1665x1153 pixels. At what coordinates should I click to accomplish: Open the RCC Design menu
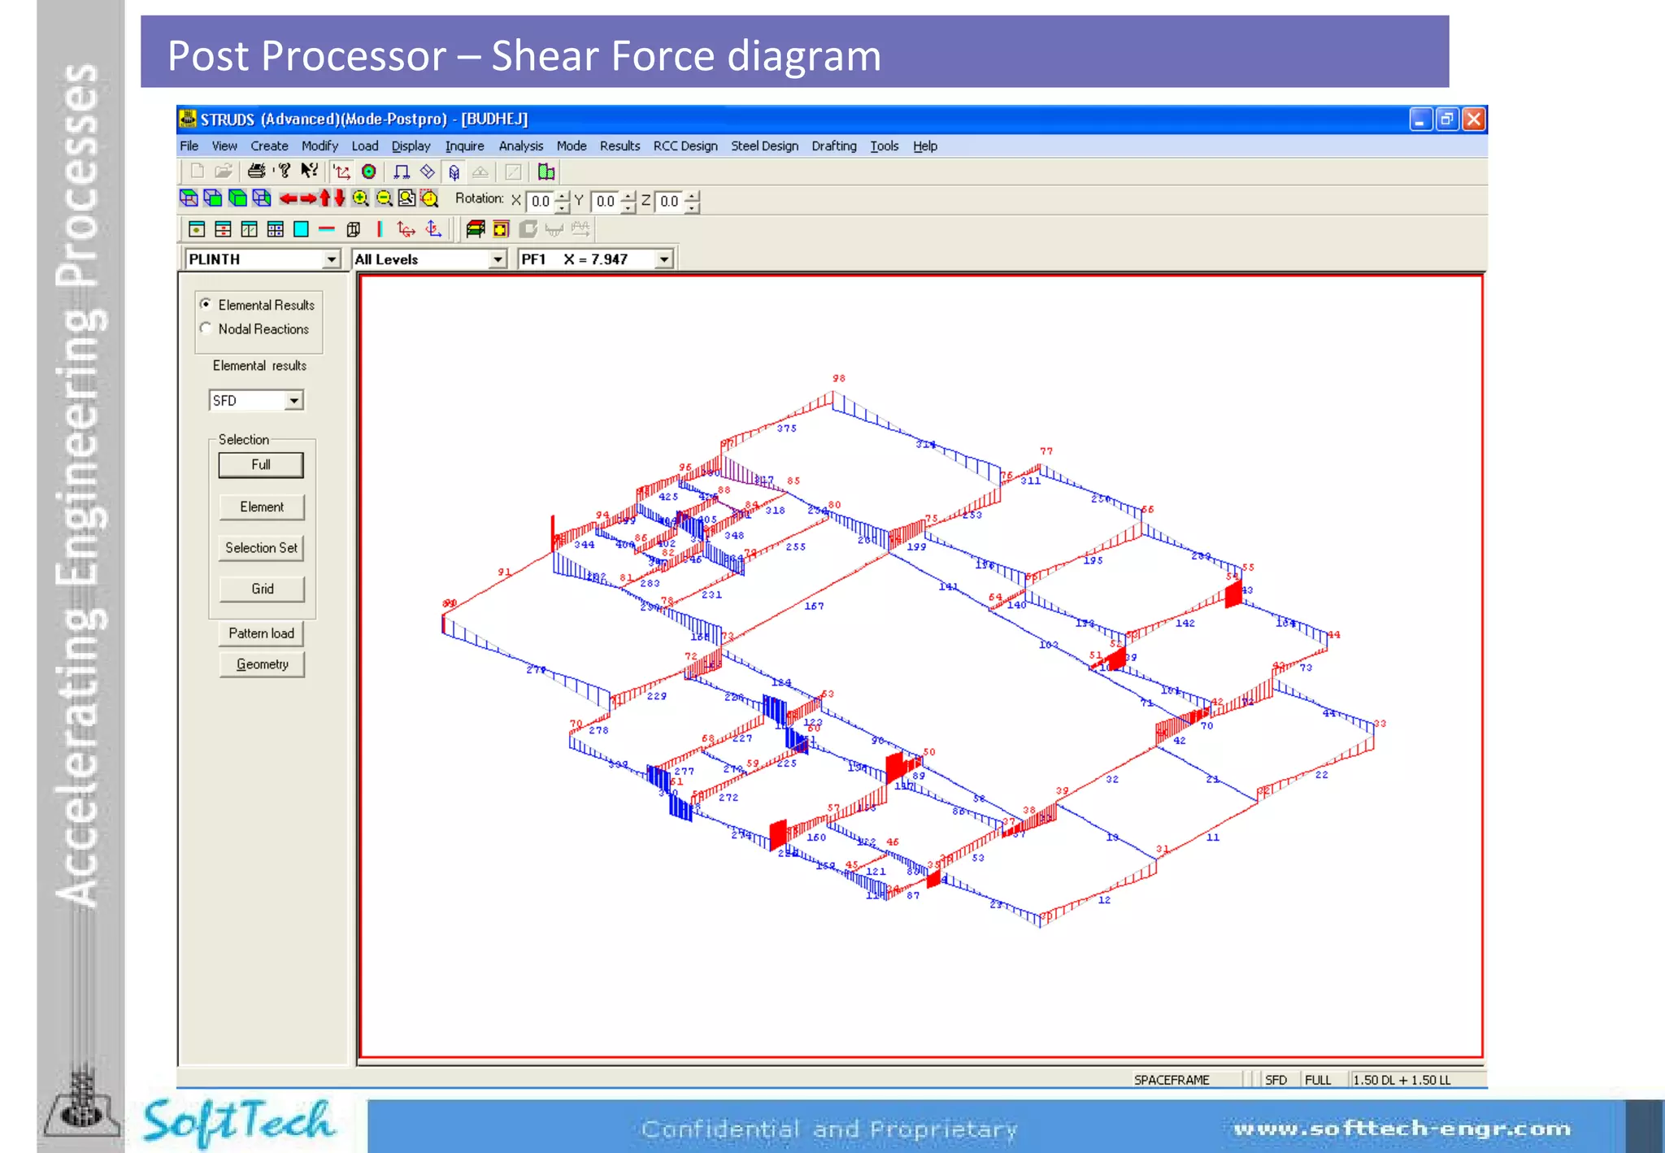[x=685, y=146]
